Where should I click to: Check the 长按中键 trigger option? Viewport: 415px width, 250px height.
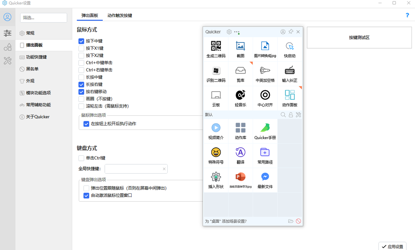(81, 77)
